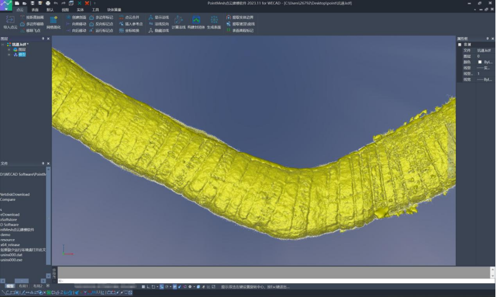496x297 pixels.
Task: Click 运行标记点 run marked points
Action: [101, 30]
